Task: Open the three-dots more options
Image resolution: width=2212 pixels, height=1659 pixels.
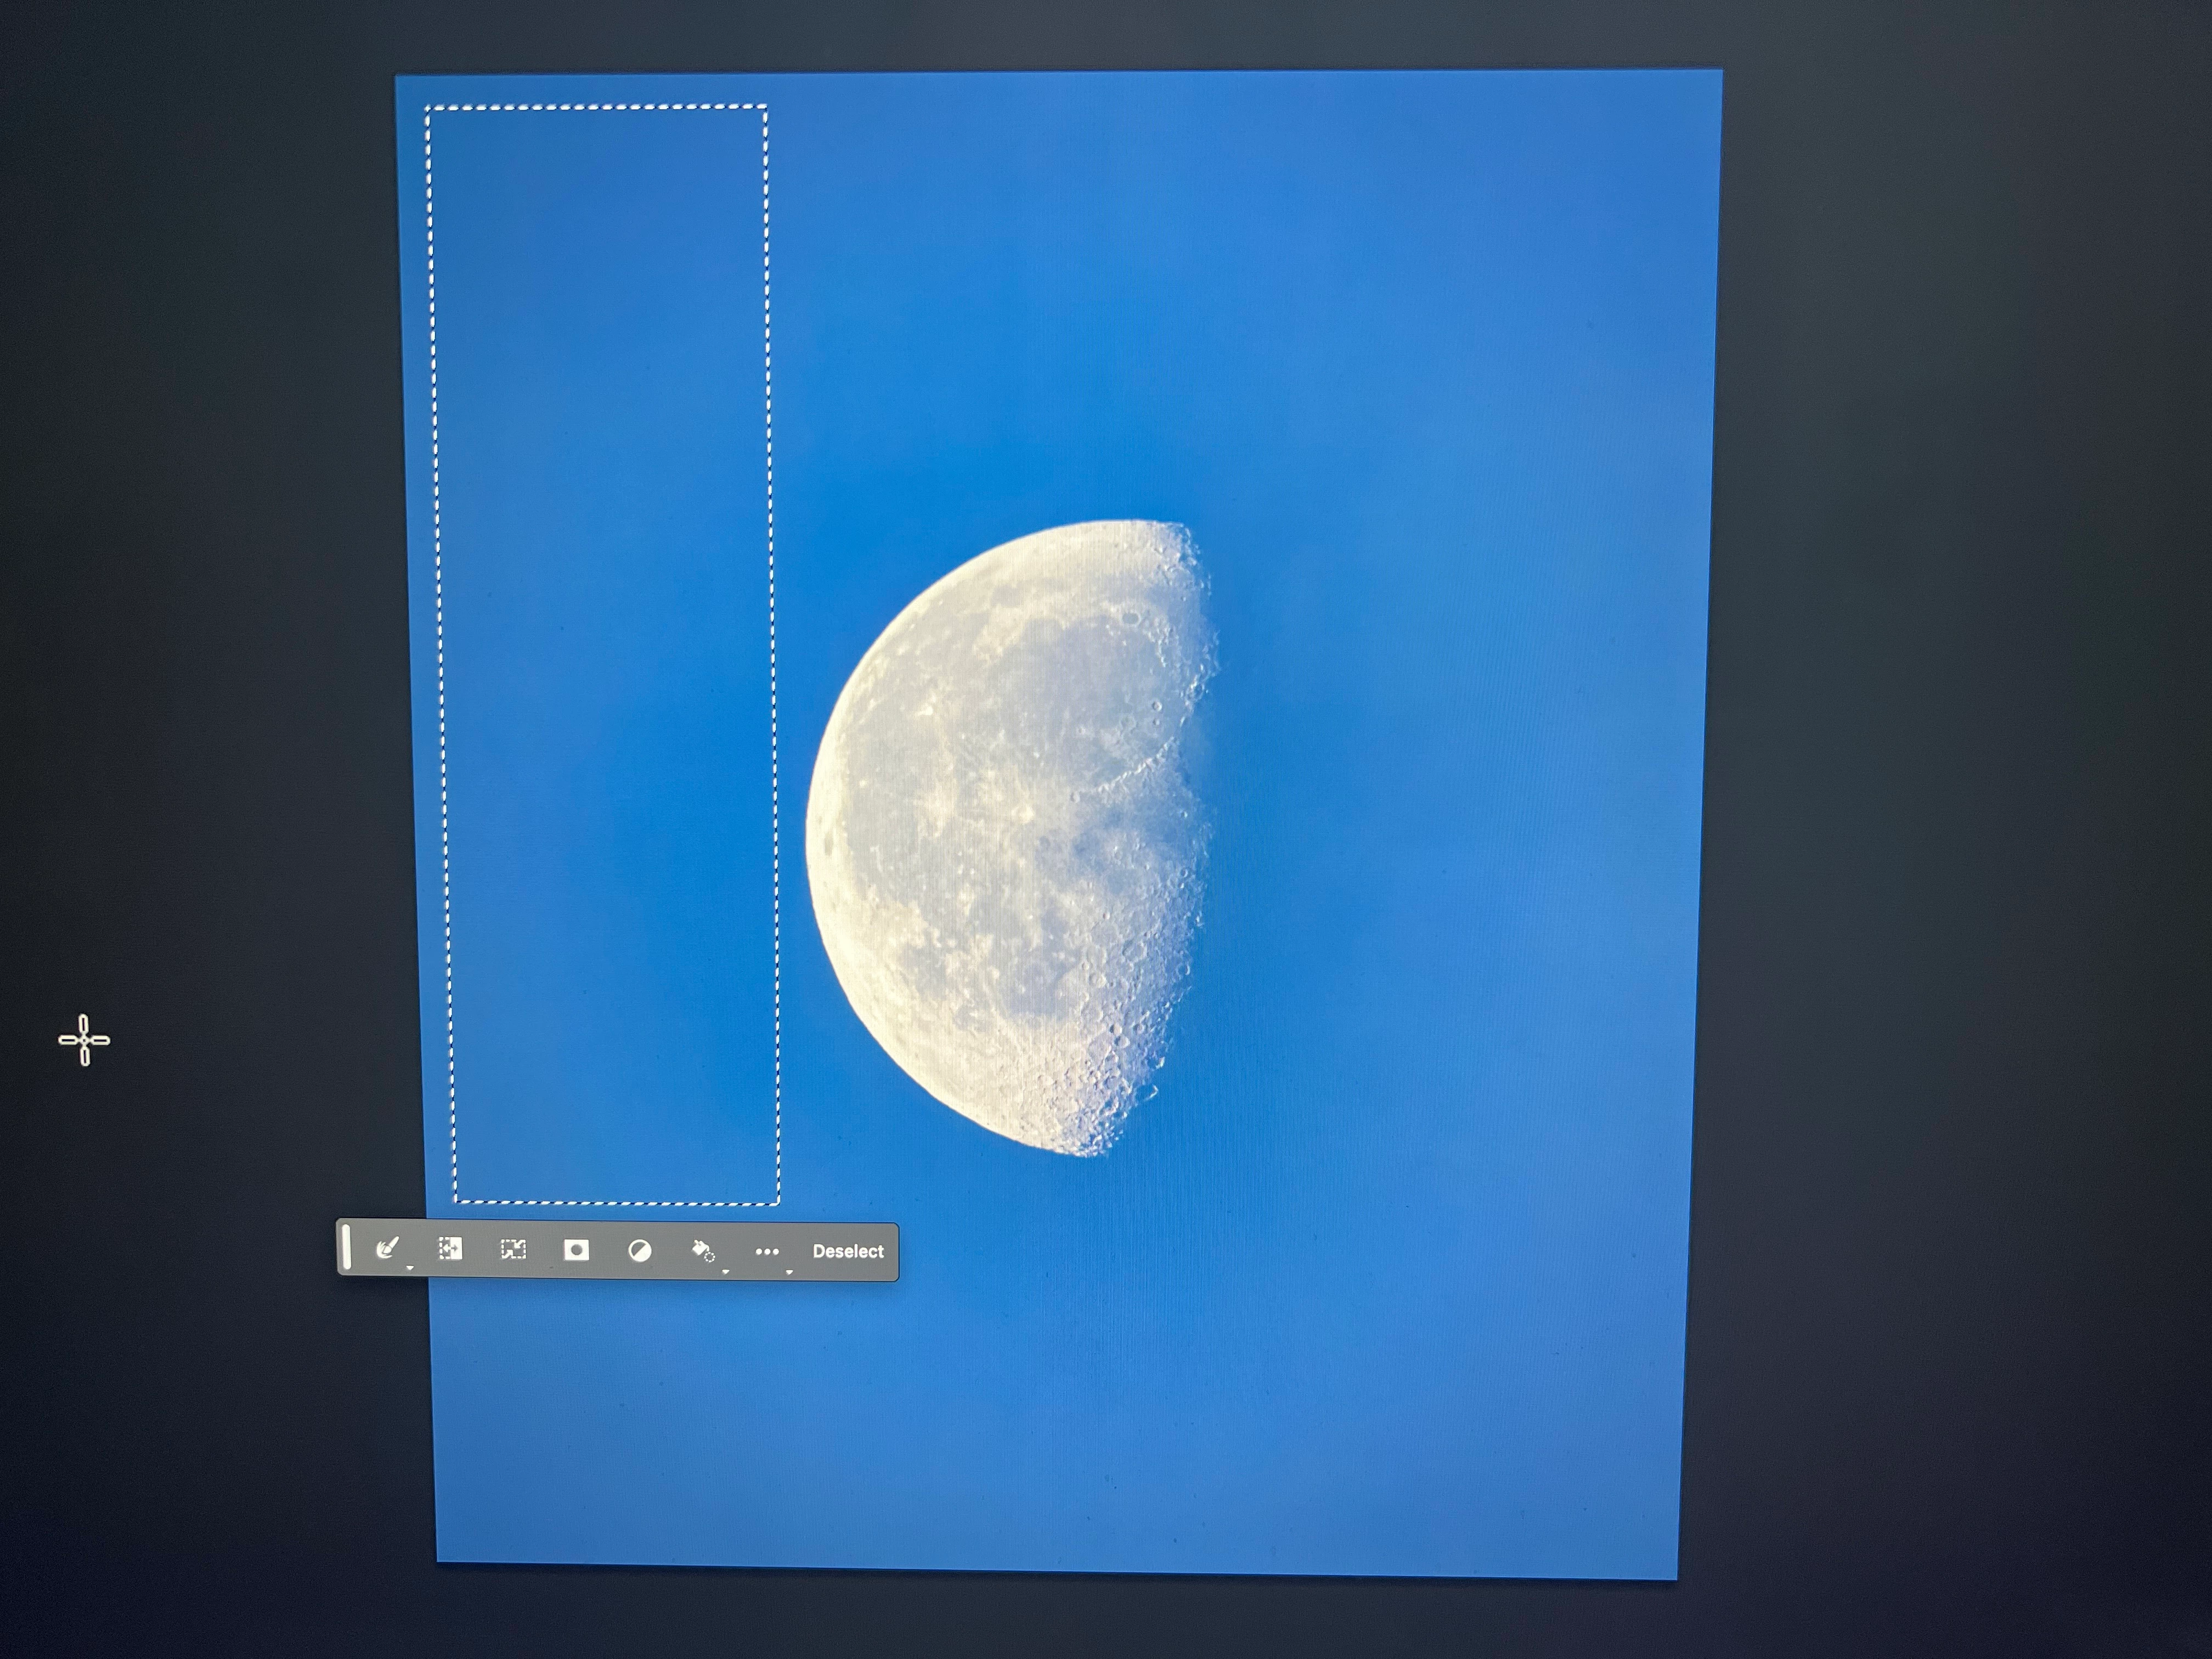Action: point(767,1251)
